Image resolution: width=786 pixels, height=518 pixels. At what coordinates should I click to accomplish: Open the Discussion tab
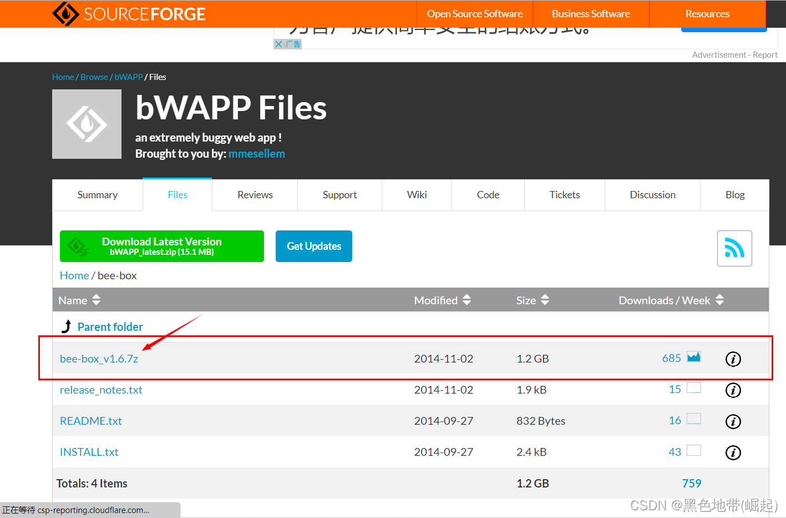[x=652, y=195]
